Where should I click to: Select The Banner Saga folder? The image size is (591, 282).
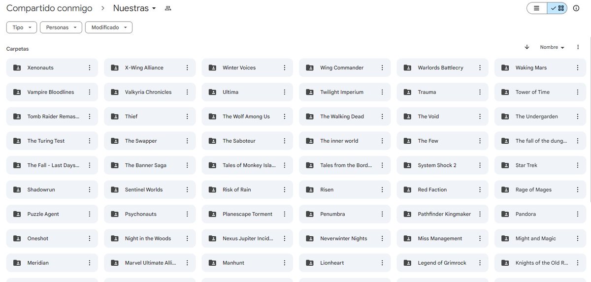tap(150, 165)
